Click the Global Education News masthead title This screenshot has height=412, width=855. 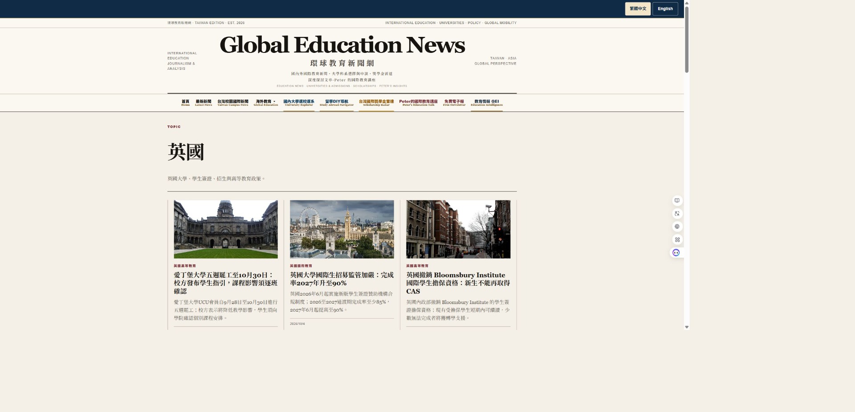(342, 45)
